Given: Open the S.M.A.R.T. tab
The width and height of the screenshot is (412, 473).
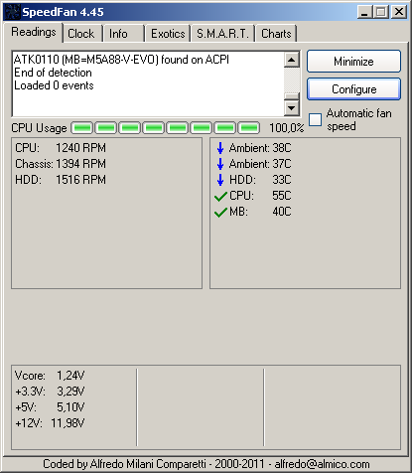Looking at the screenshot, I should click(x=222, y=34).
